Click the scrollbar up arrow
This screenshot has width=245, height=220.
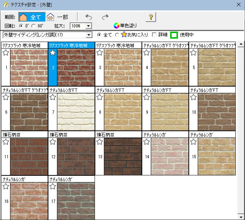pos(241,44)
